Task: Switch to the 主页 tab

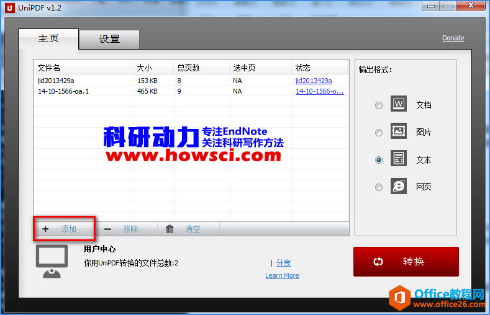Action: click(x=48, y=39)
